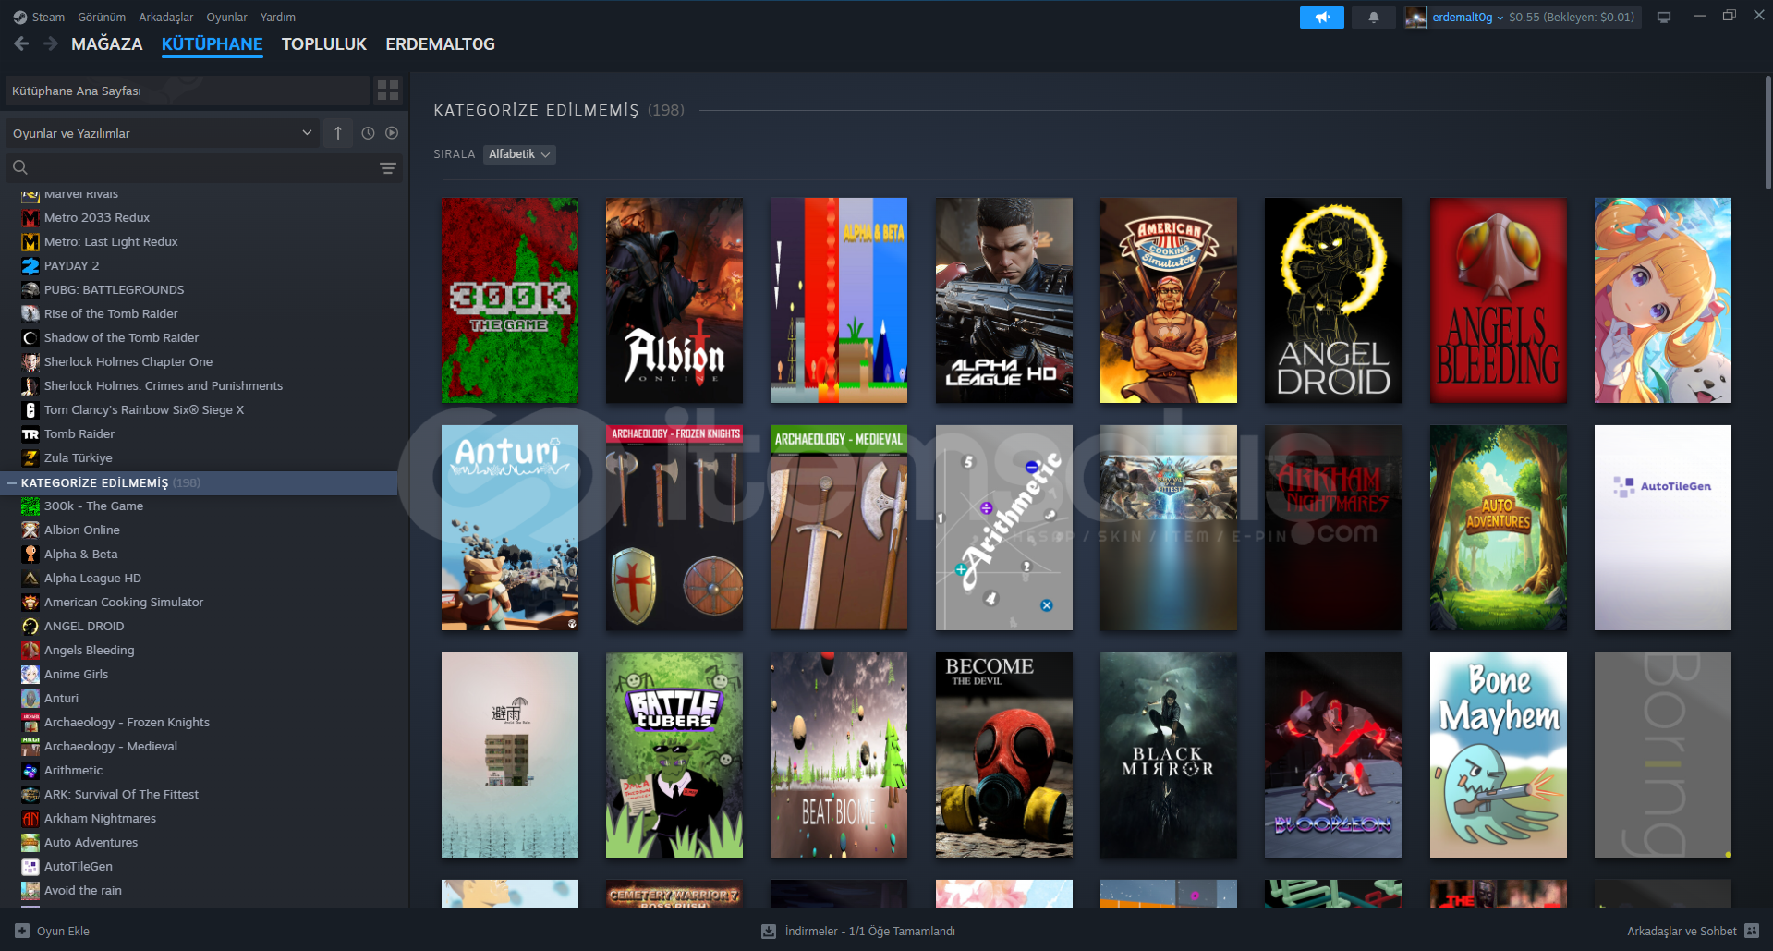The width and height of the screenshot is (1773, 951).
Task: Click the announcements megaphone icon
Action: pyautogui.click(x=1321, y=18)
